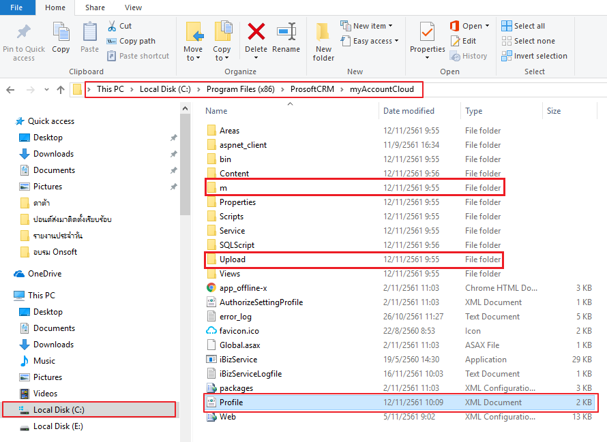Click This PC in address bar
Screen dimensions: 607x442
(110, 89)
